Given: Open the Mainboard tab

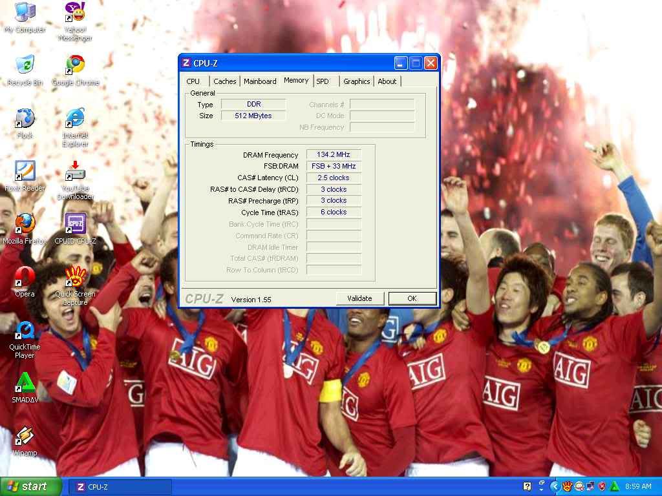Looking at the screenshot, I should tap(260, 81).
